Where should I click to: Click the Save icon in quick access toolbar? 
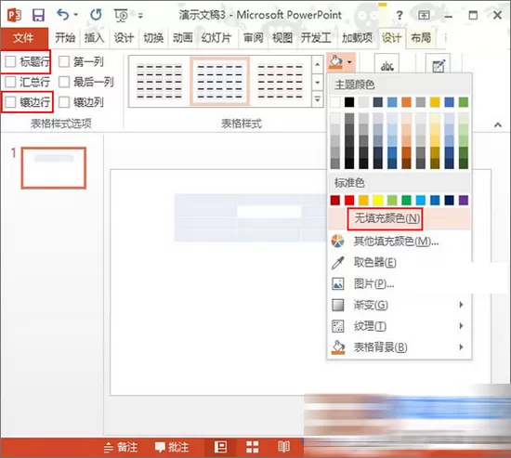click(x=38, y=15)
